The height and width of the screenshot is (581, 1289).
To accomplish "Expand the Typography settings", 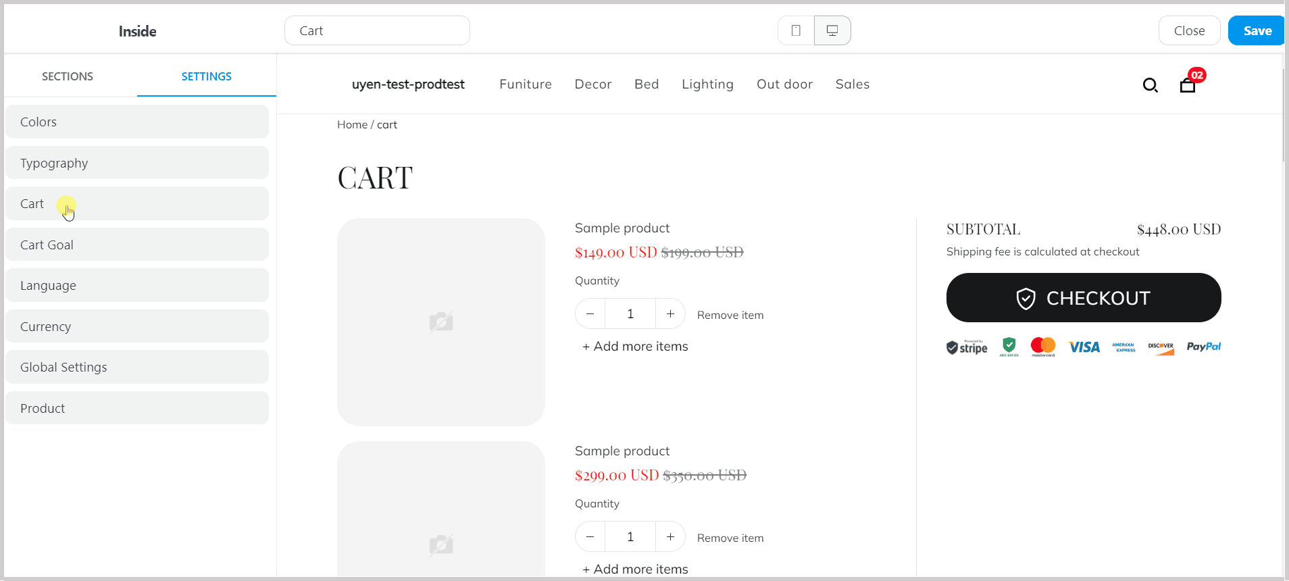I will click(137, 163).
